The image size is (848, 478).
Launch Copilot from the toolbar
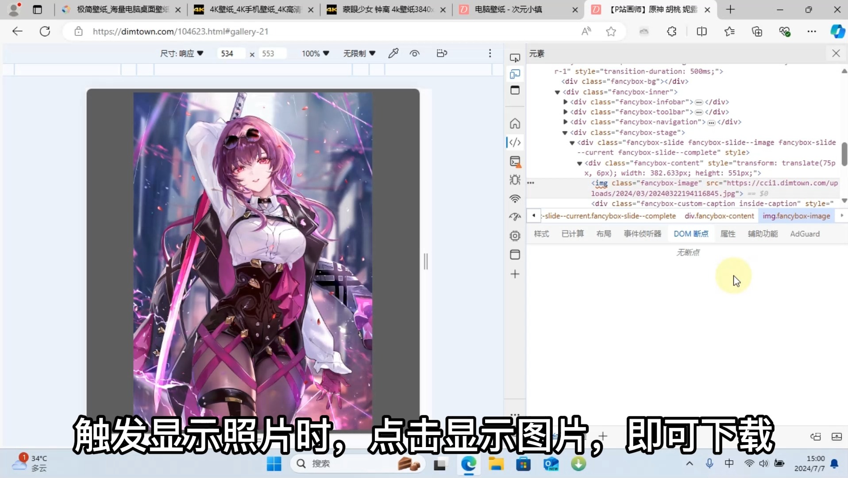coord(837,31)
